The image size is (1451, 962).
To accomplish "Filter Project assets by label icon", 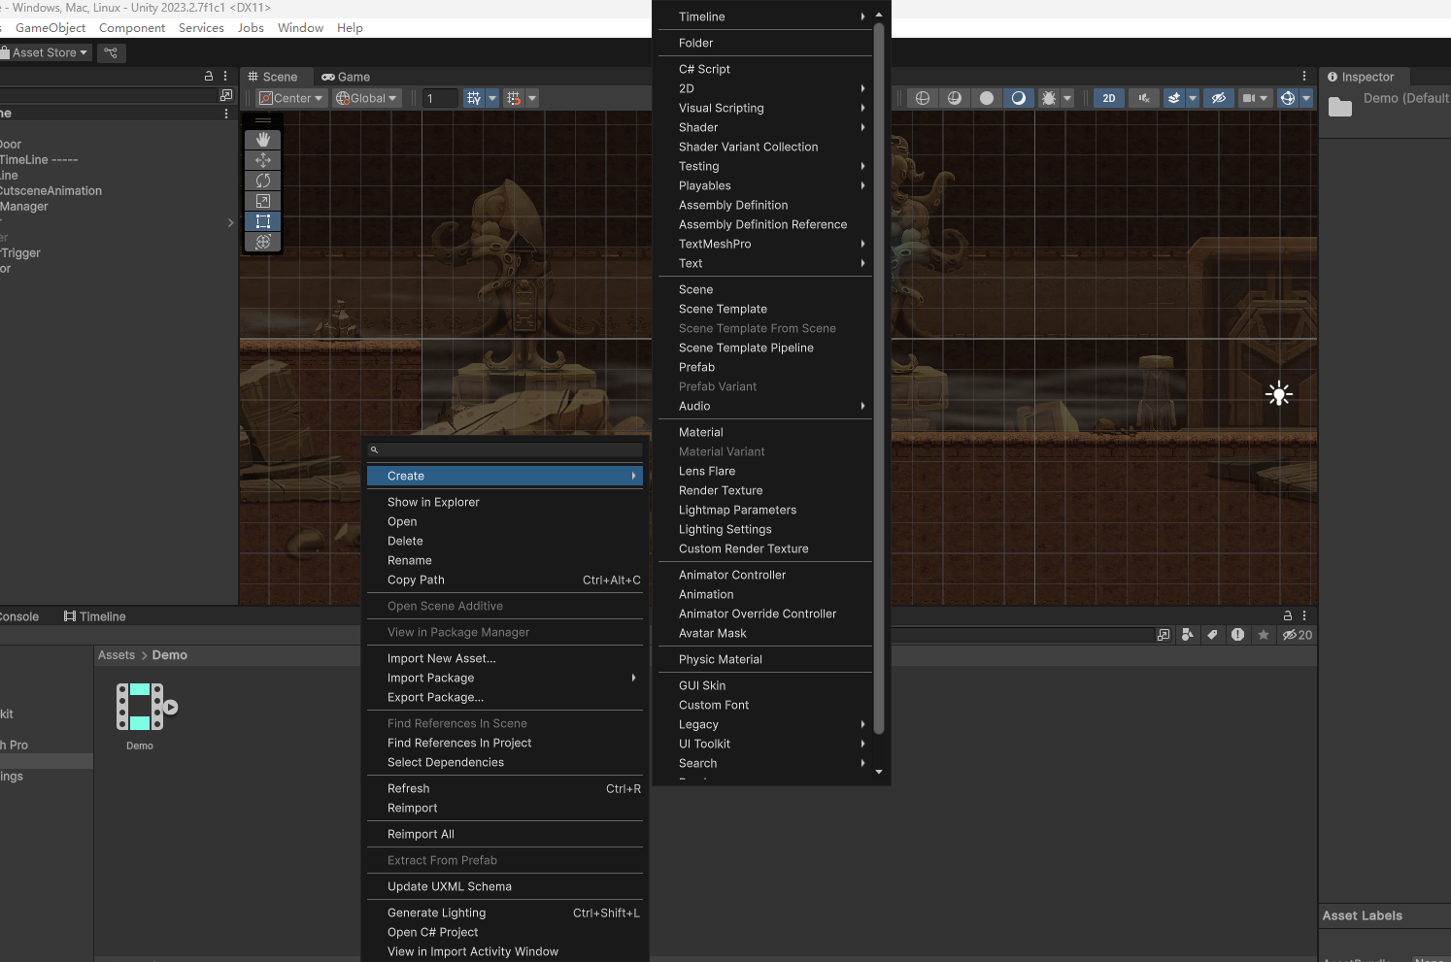I will pyautogui.click(x=1212, y=635).
